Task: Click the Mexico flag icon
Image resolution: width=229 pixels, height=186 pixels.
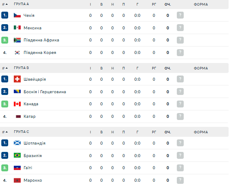Action: (17, 28)
